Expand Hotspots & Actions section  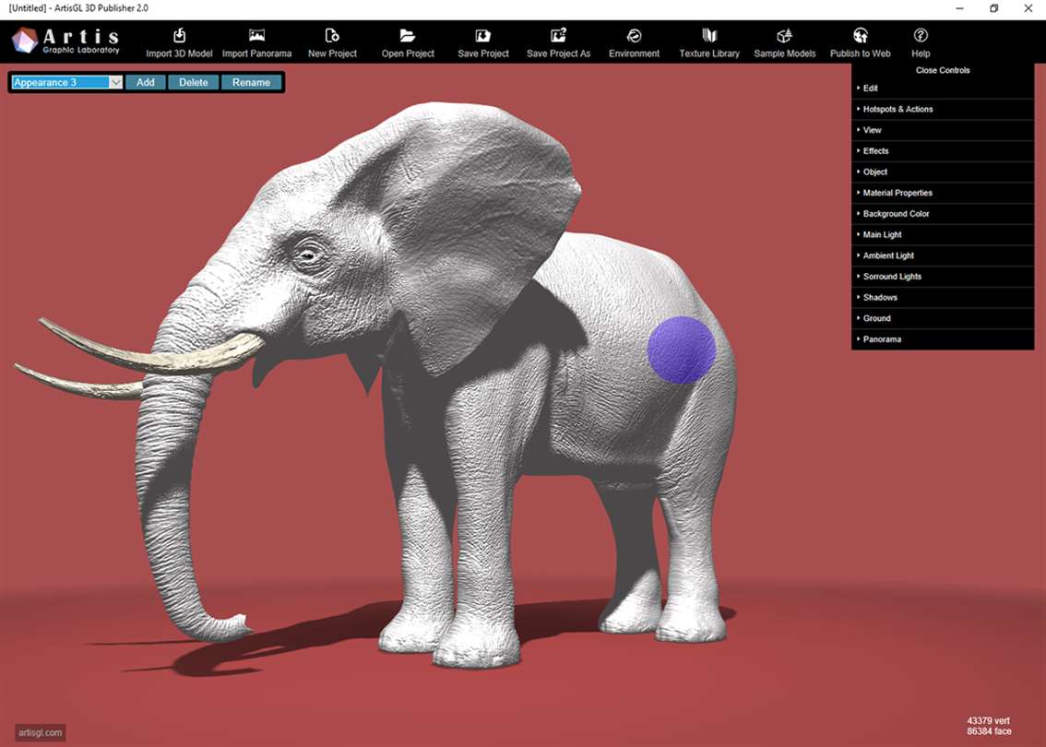943,109
